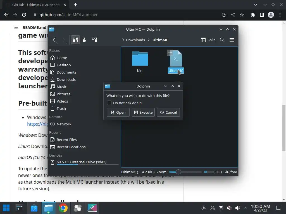Click the browser page vertical scrollbar

tap(284, 128)
